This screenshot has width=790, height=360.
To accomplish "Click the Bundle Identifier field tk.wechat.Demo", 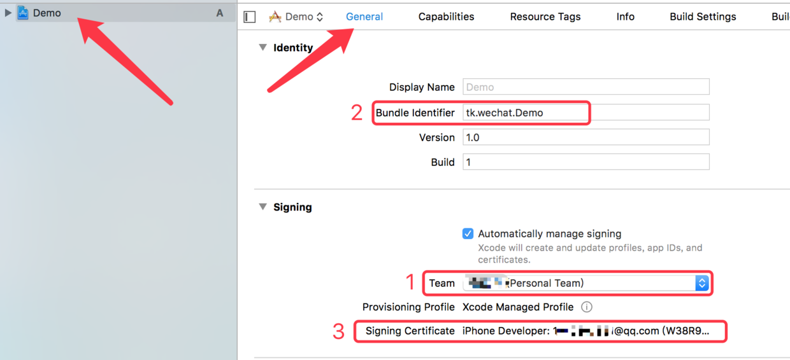I will pos(586,113).
